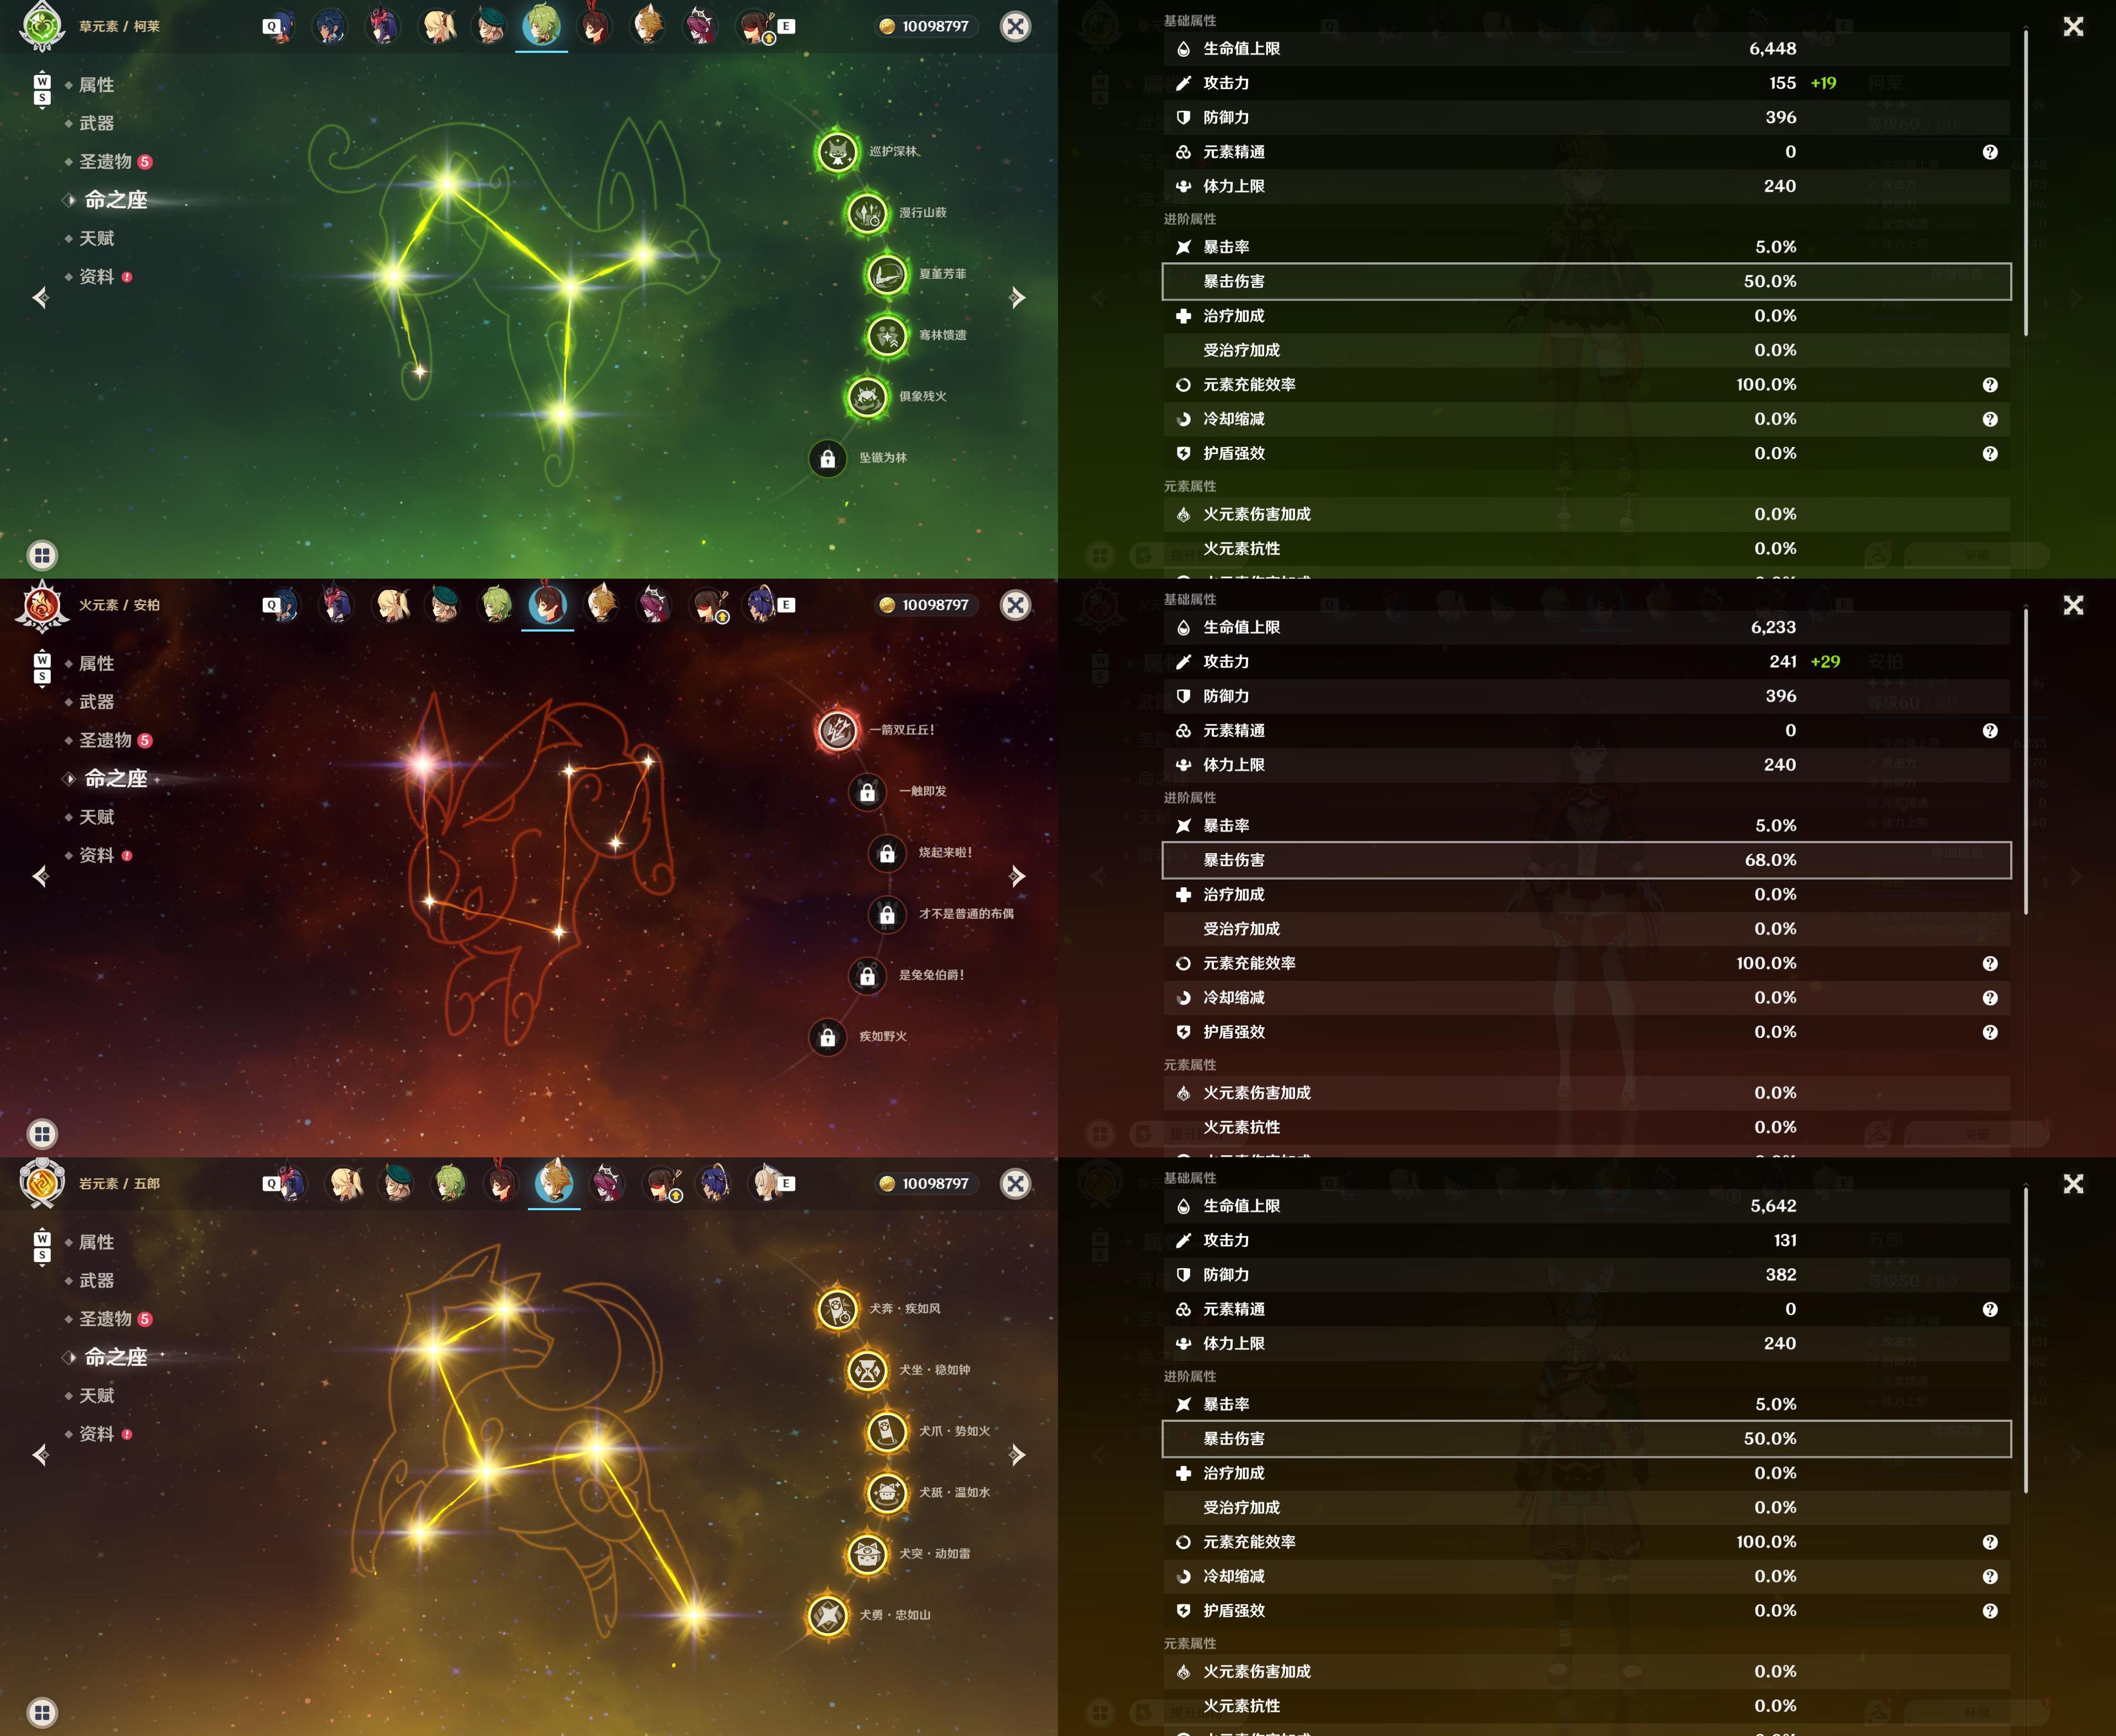Show 护盾强效 help in the 6,448 HP panel
This screenshot has width=2116, height=1736.
pos(1990,454)
